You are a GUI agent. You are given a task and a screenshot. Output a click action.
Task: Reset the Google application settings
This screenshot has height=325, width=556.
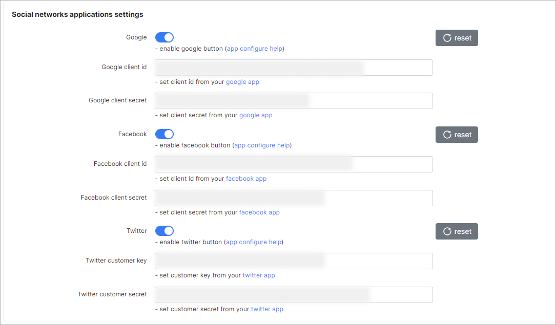point(457,37)
